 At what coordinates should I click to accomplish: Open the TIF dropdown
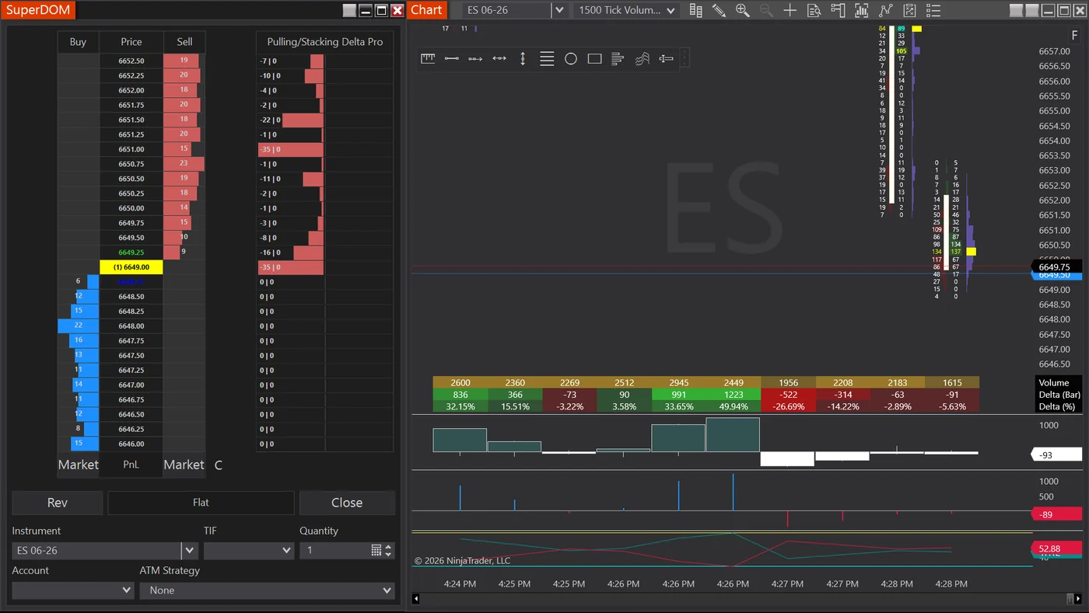[x=248, y=550]
